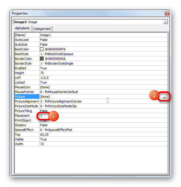Click the Enabled True value
Viewport: 181px width, 187px height.
[x=103, y=68]
